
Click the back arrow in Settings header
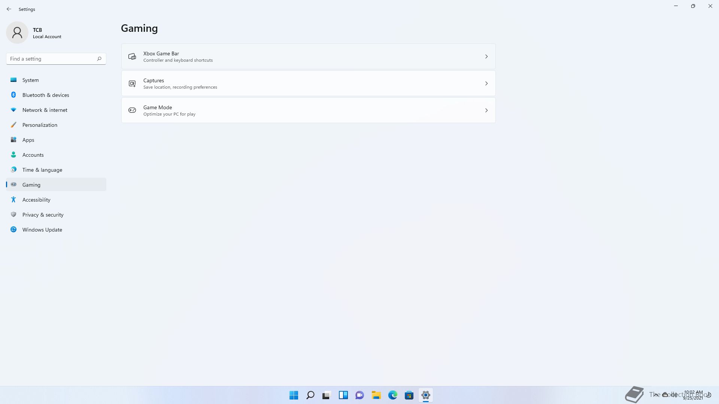9,9
